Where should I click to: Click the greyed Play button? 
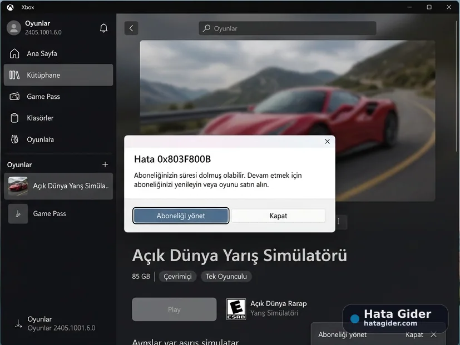(x=174, y=309)
